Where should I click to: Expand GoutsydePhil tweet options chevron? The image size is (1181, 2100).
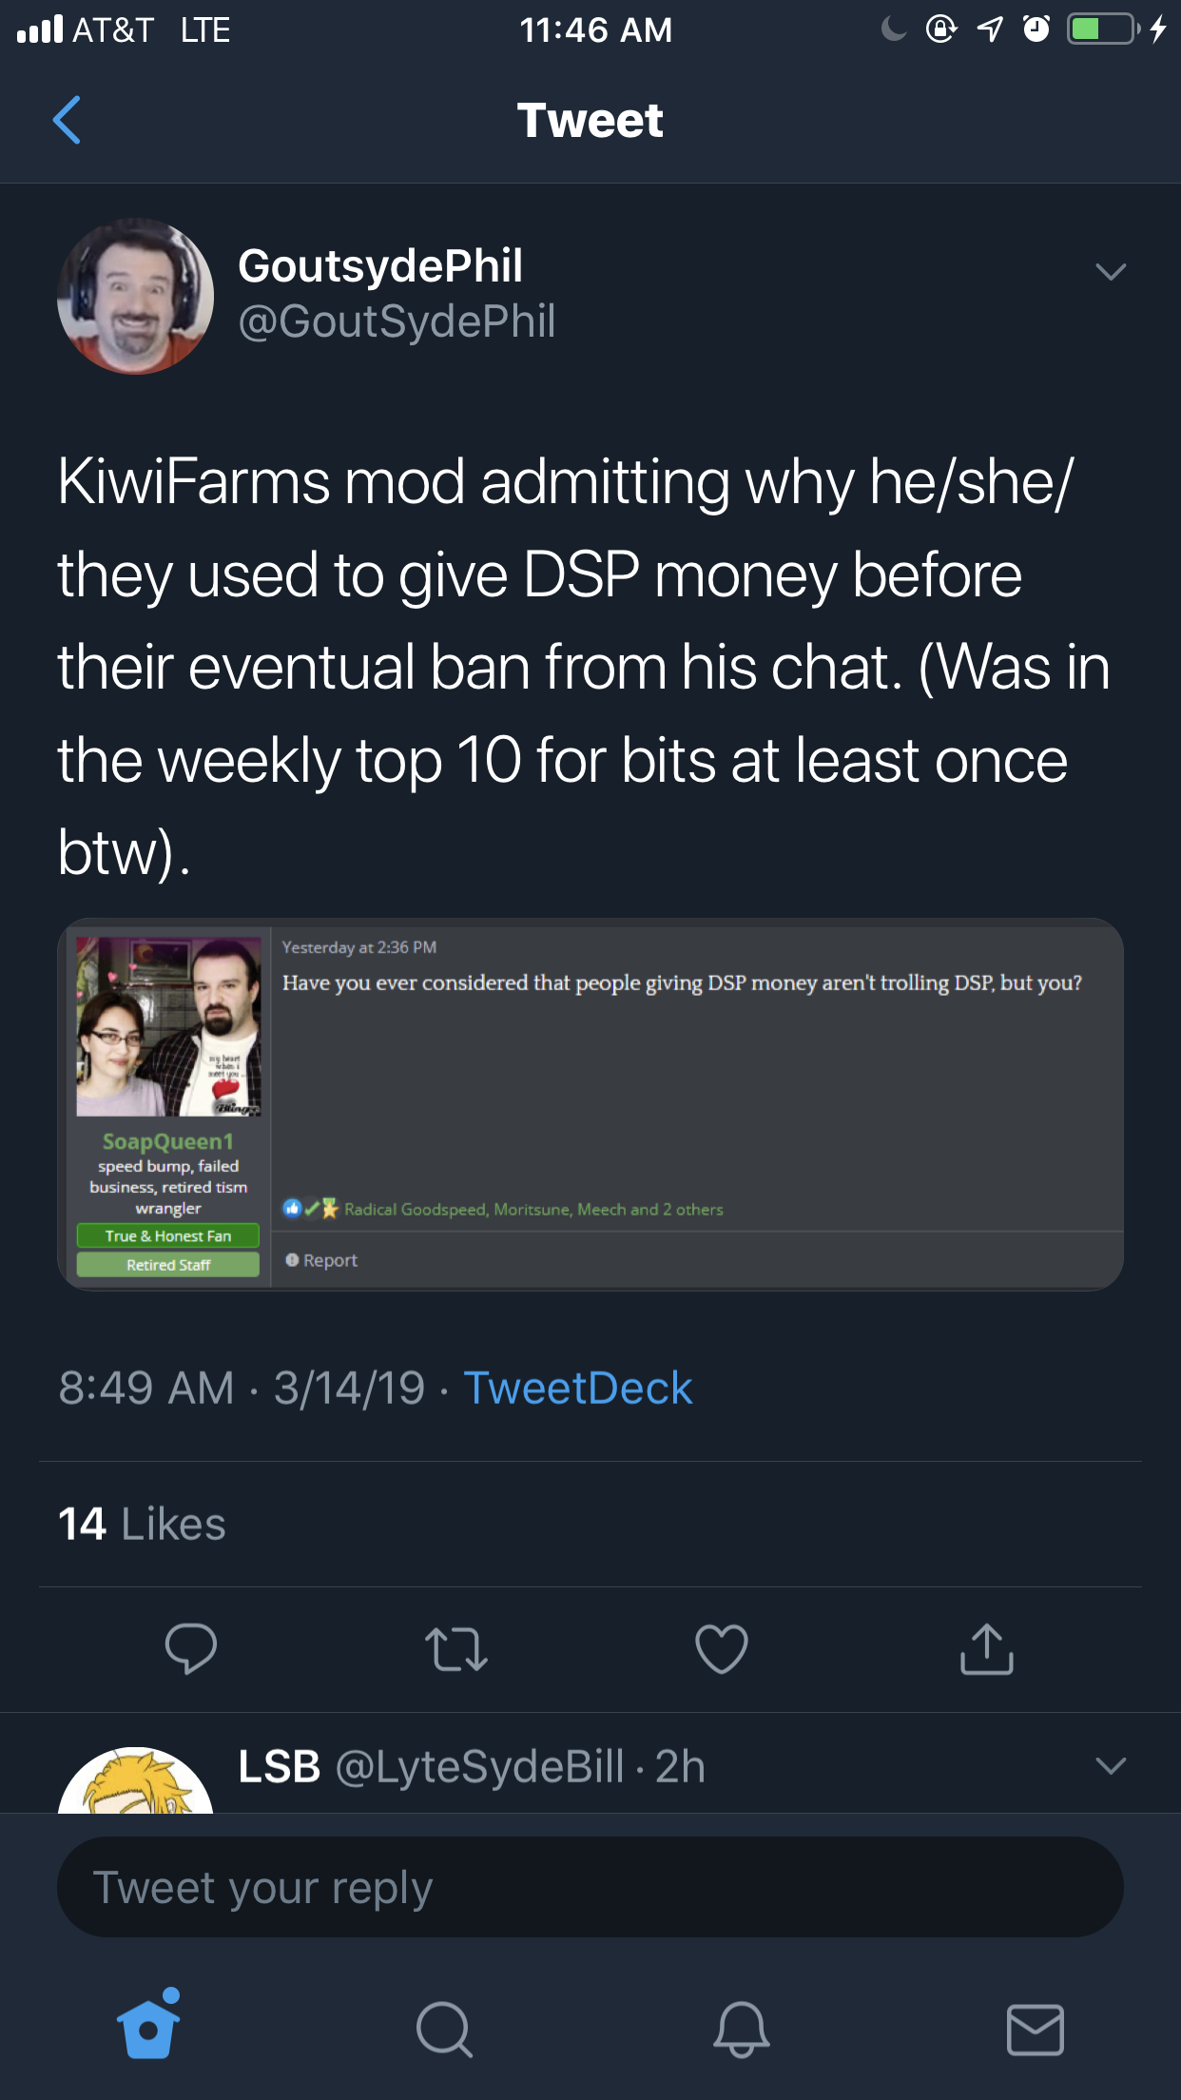[x=1111, y=272]
